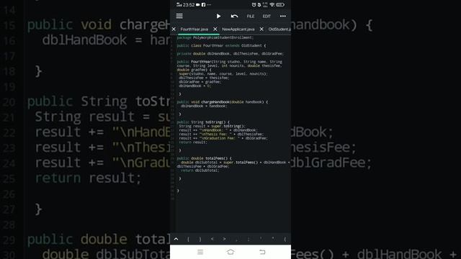Place cursor on 'return result;' line
The width and height of the screenshot is (461, 259).
pos(193,142)
